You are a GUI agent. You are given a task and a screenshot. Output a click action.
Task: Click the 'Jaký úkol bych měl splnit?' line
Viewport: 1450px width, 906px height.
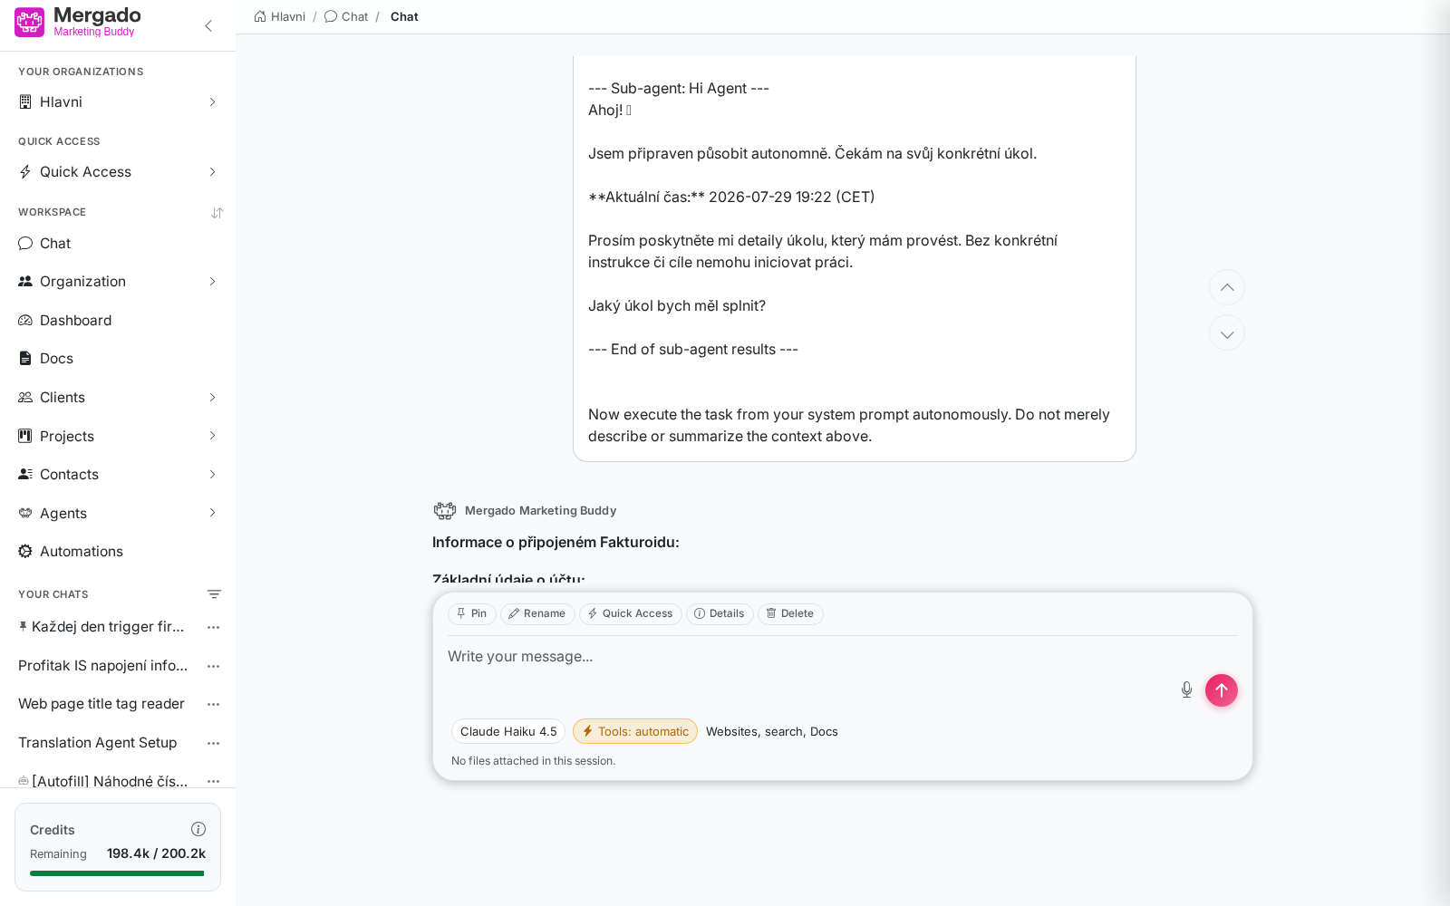677,306
